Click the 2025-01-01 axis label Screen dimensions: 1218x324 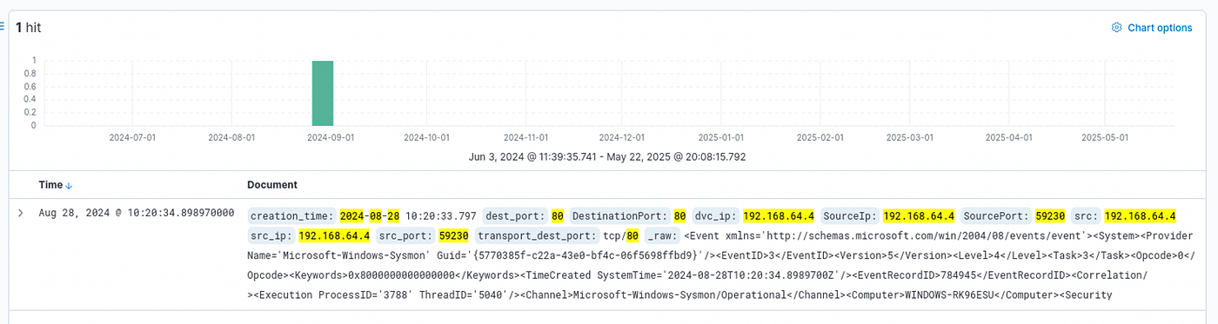click(720, 137)
